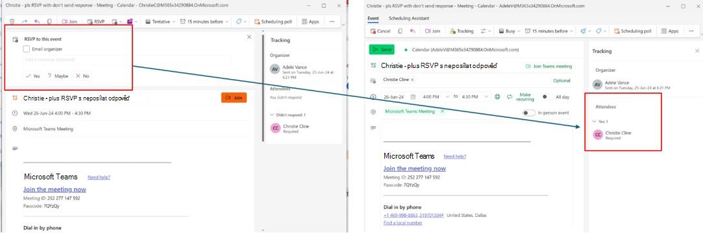
Task: Remove Microsoft Teams Meeting location
Action: coord(443,111)
